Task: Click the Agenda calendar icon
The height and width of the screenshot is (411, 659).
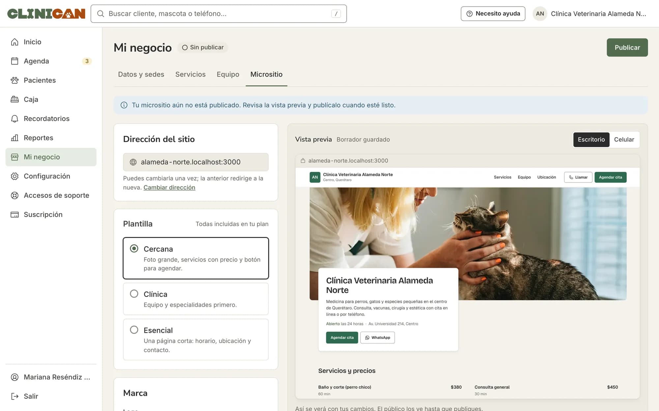Action: [x=14, y=61]
